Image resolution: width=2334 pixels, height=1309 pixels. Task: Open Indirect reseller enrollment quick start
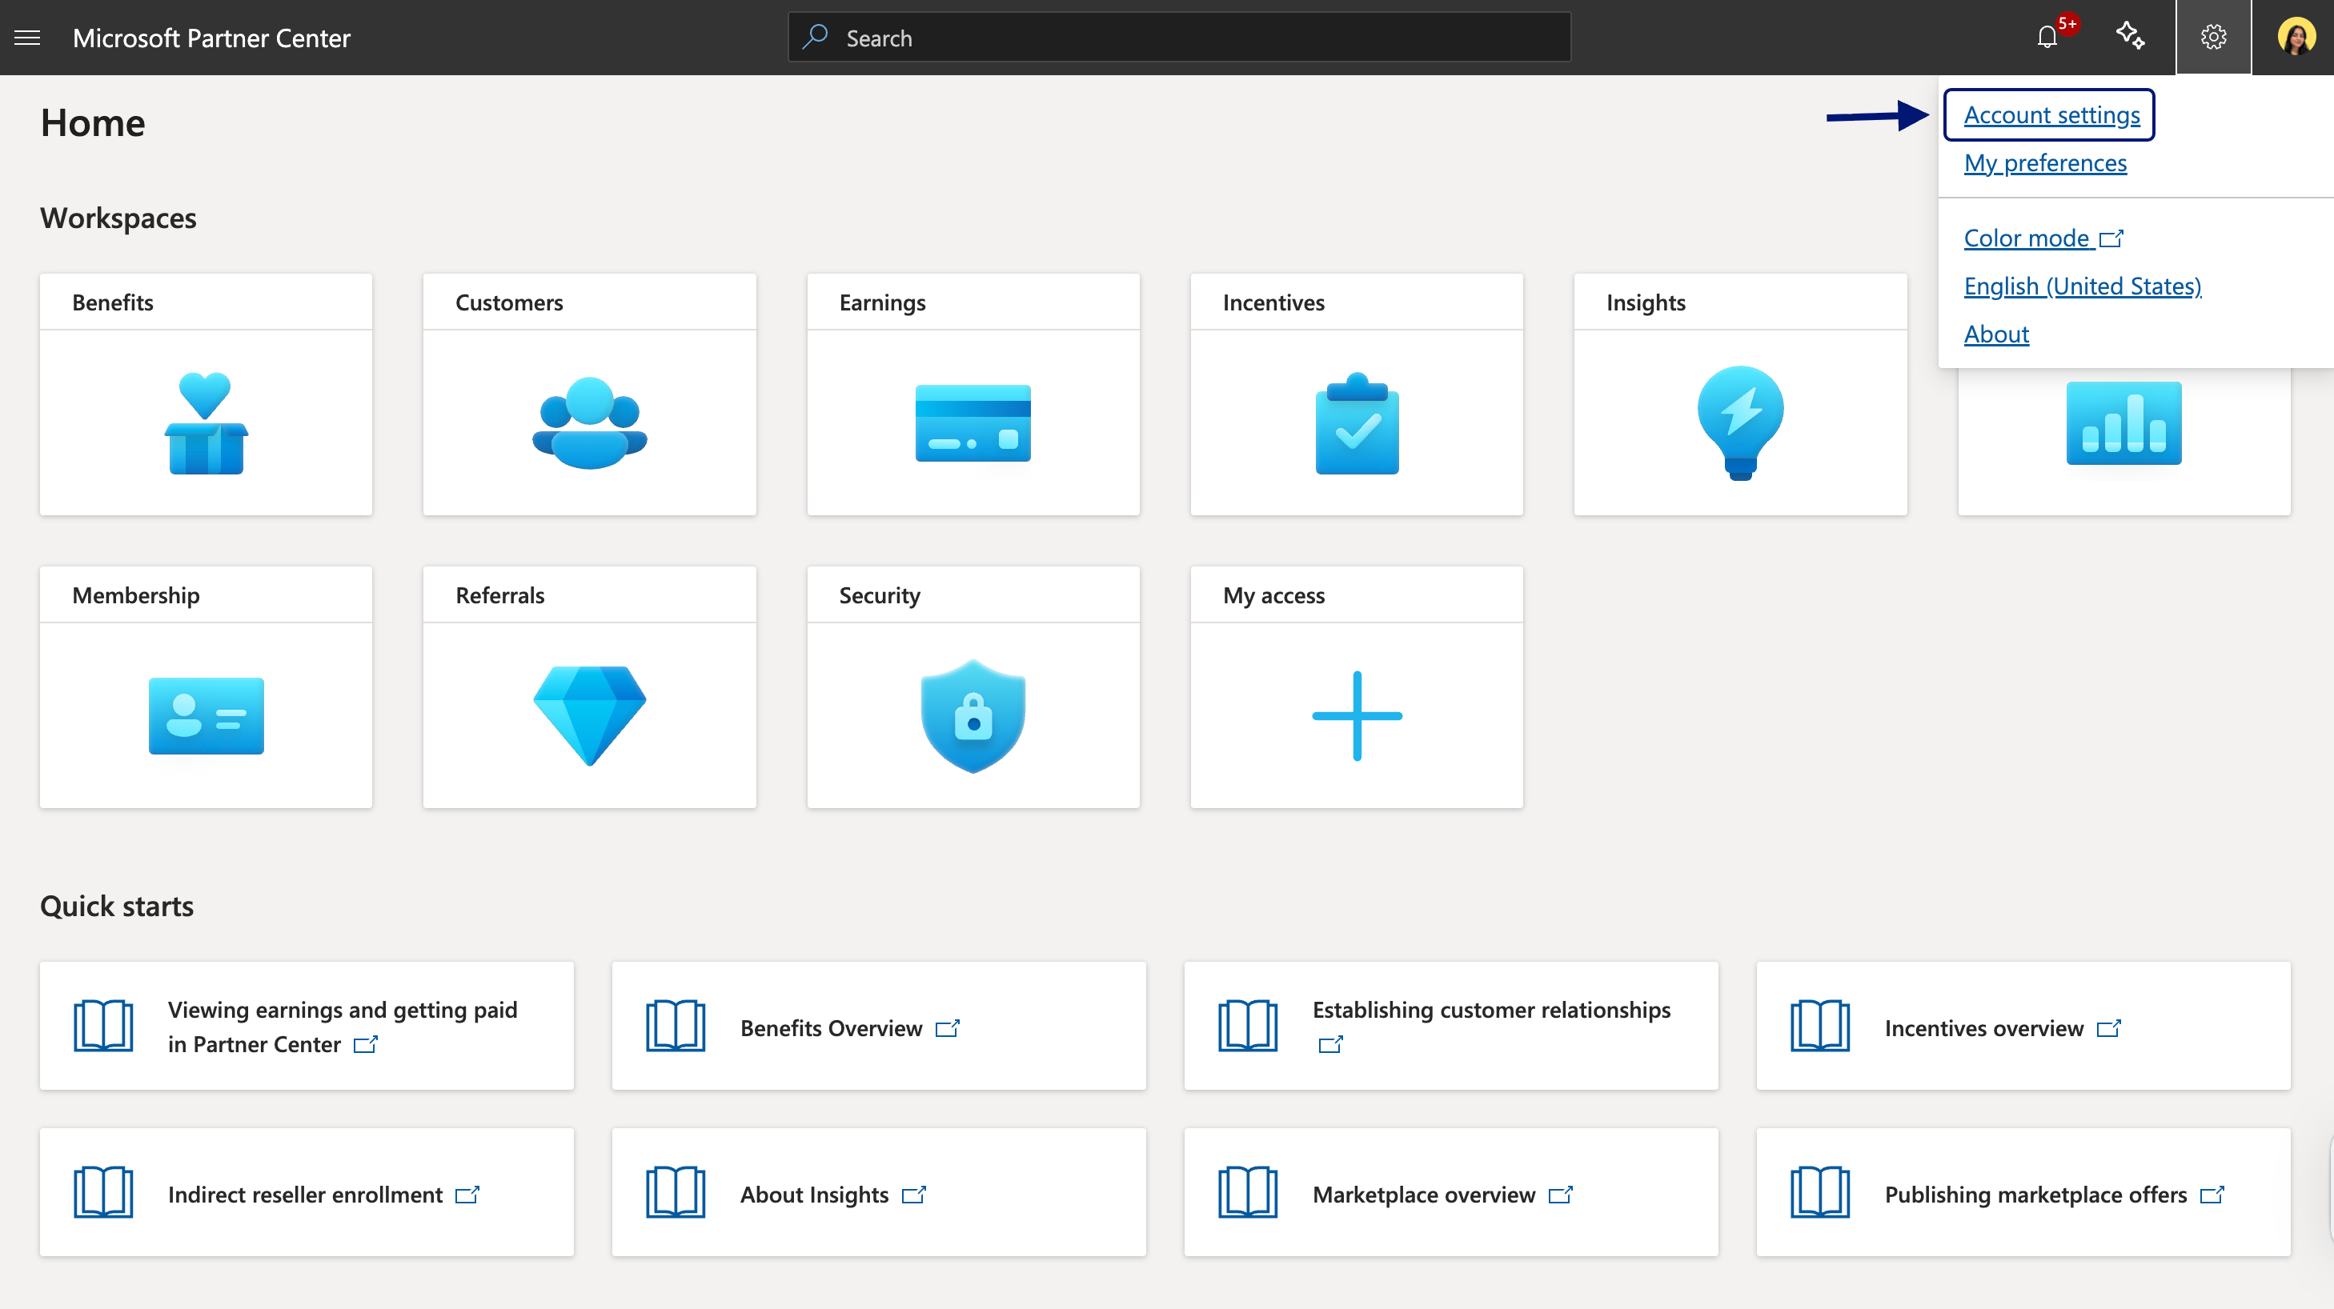point(307,1193)
